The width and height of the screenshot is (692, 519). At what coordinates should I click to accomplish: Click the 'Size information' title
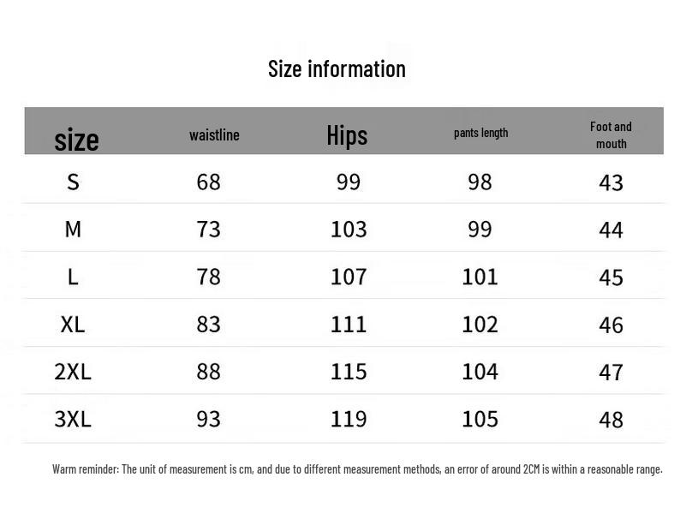pos(337,69)
